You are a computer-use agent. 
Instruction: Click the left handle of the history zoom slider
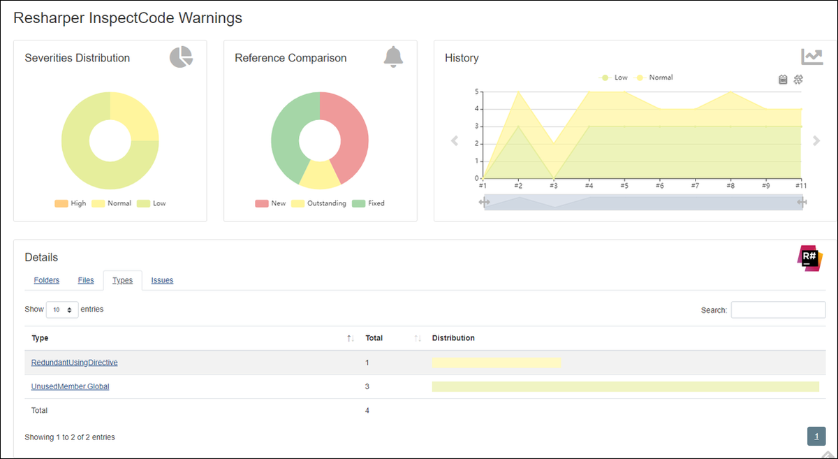(484, 202)
